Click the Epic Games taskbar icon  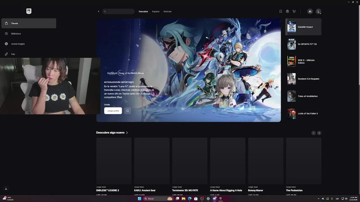tap(220, 199)
